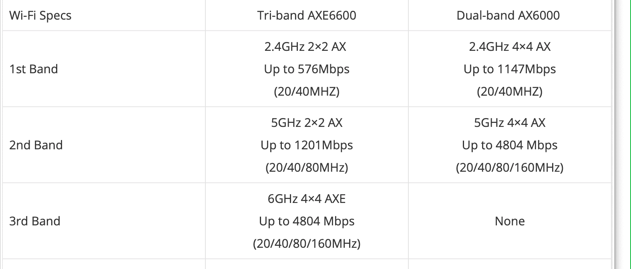
Task: Click the 6GHz 4×4 AXE text
Action: coord(307,199)
